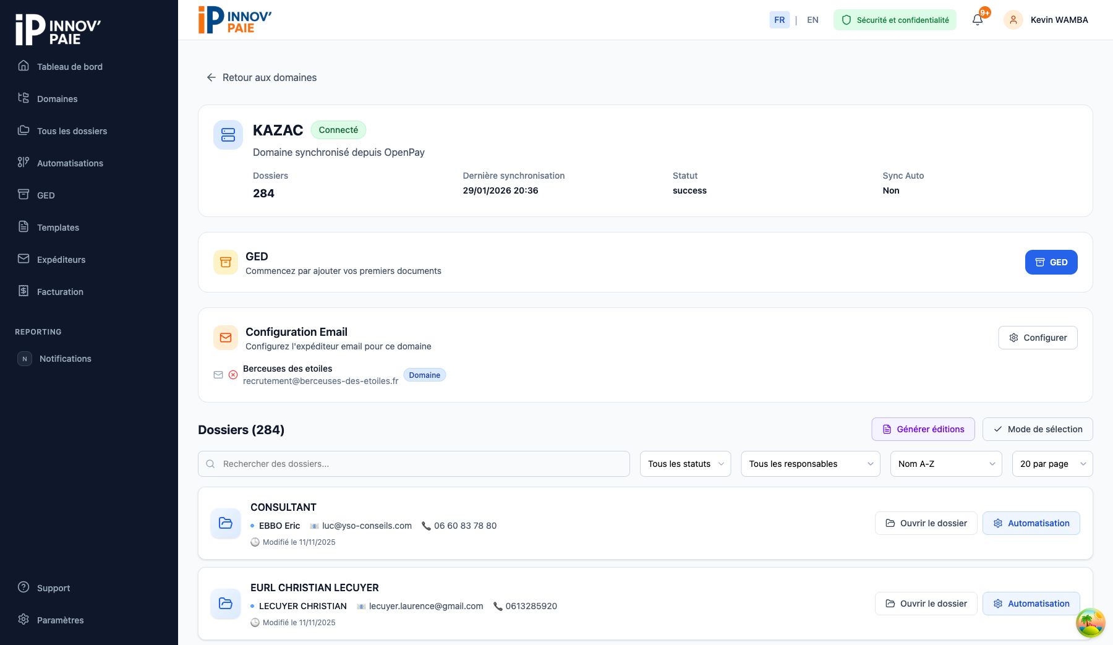Click the Configuration Email envelope icon

point(226,338)
